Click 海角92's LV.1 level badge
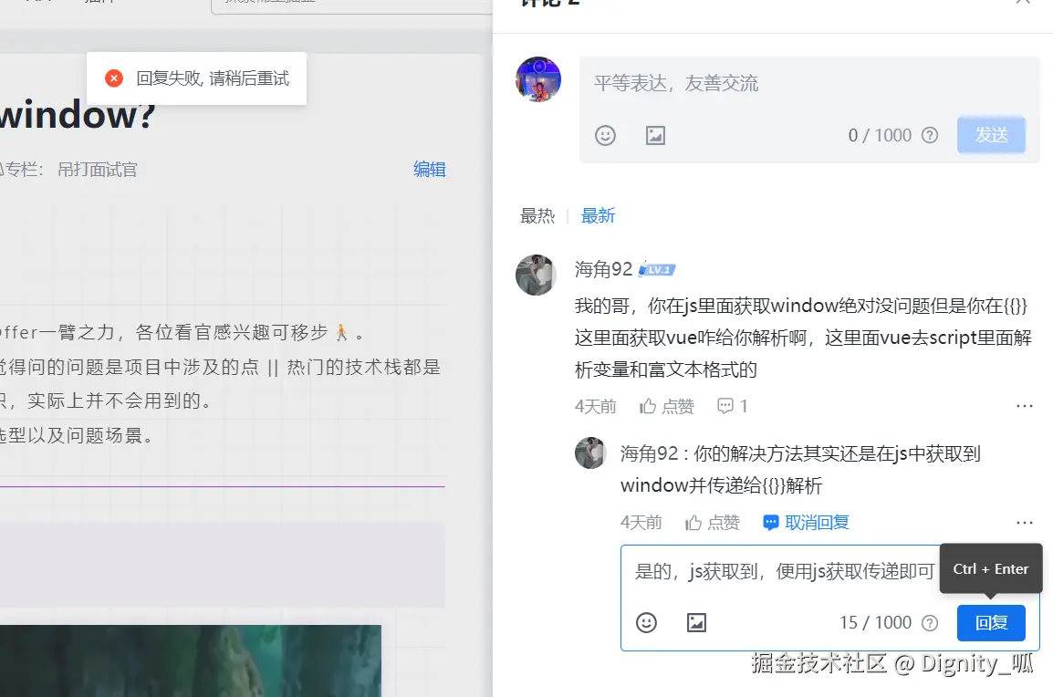1053x697 pixels. pyautogui.click(x=656, y=268)
